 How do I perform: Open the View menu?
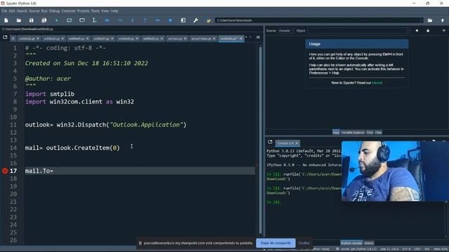pyautogui.click(x=105, y=11)
